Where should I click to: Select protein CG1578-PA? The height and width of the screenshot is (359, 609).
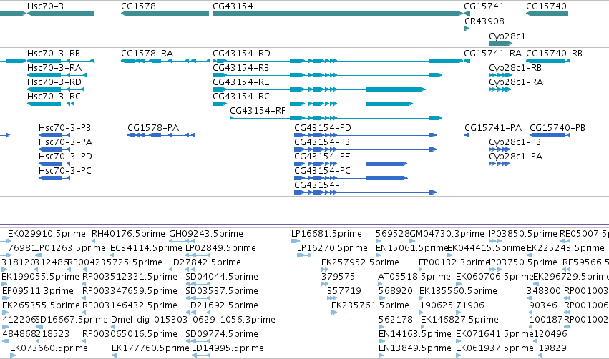coord(153,128)
